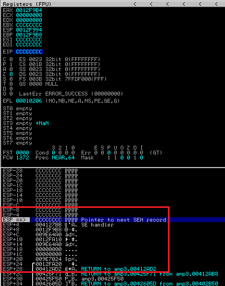Toggle the C carry flag bit
The height and width of the screenshot is (286, 225).
[x=11, y=59]
